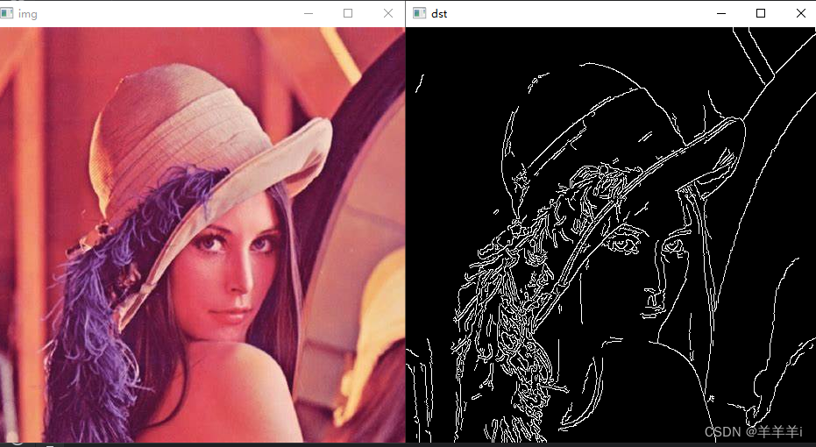Click the color Lena picture in img window

pos(202,235)
